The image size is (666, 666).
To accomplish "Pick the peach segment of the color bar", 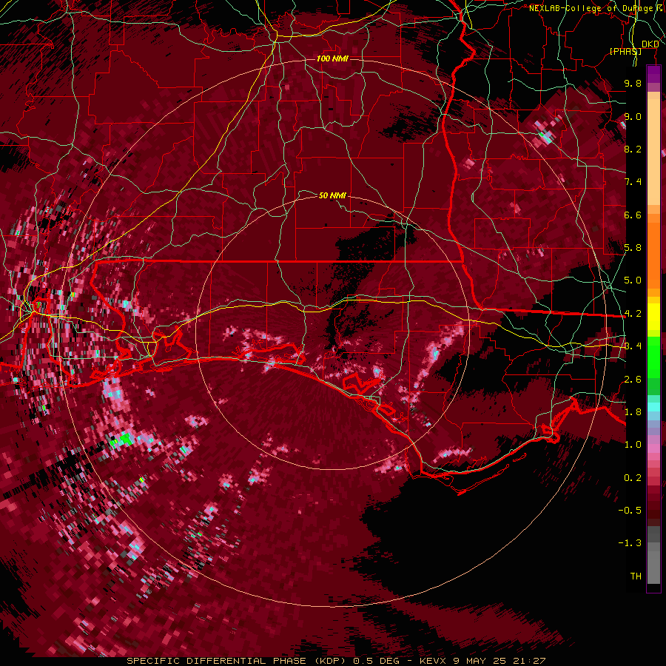I will pyautogui.click(x=653, y=149).
